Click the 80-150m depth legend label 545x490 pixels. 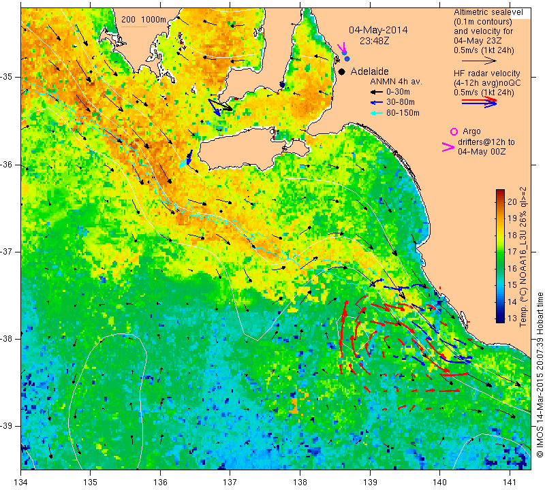click(x=403, y=113)
